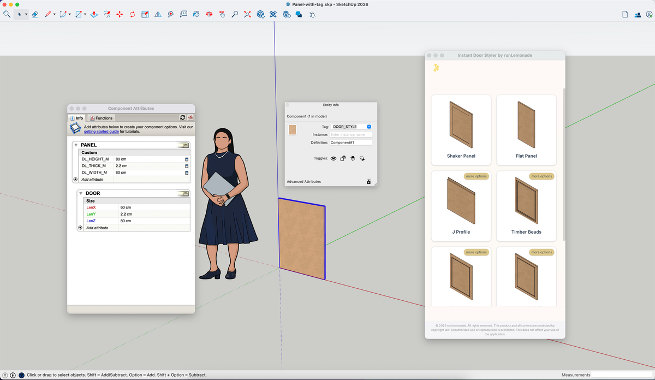Activate the Rotate tool
This screenshot has height=380, width=655.
coord(132,14)
